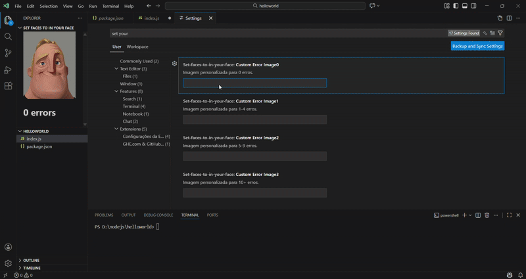Image resolution: width=526 pixels, height=279 pixels.
Task: Switch to Workspace settings tab
Action: (137, 47)
